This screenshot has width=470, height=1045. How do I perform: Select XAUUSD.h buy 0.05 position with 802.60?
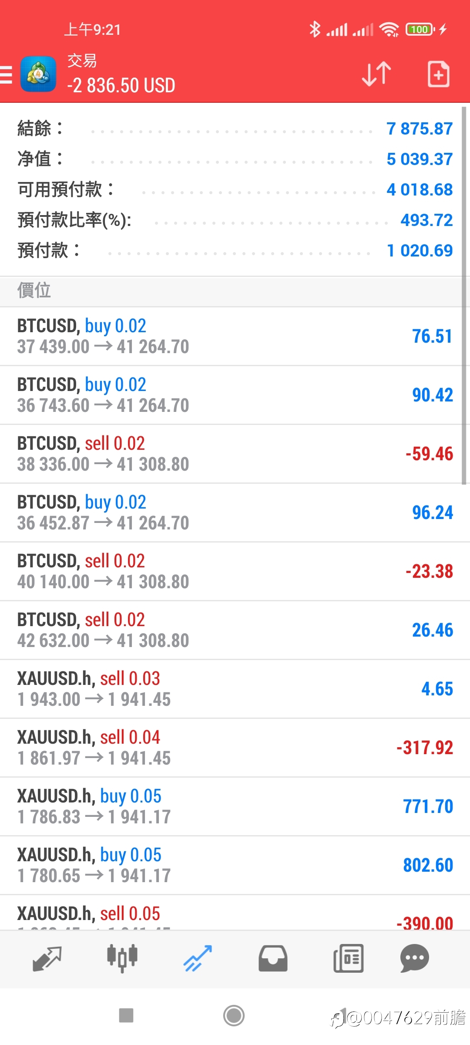235,865
